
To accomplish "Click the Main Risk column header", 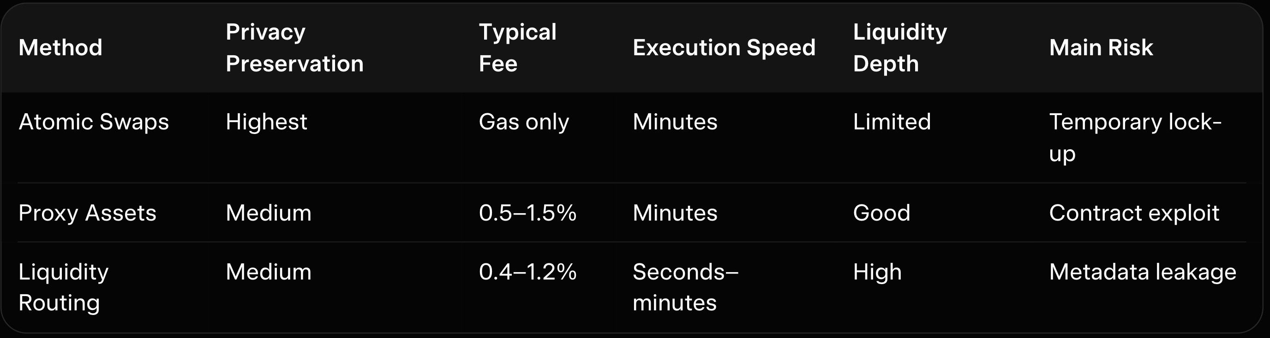I will click(x=1101, y=48).
